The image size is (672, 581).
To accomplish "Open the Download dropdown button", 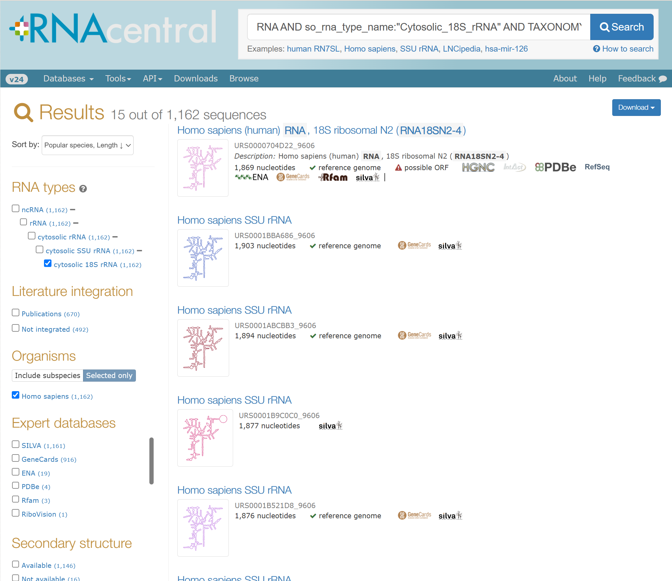I will (x=636, y=107).
